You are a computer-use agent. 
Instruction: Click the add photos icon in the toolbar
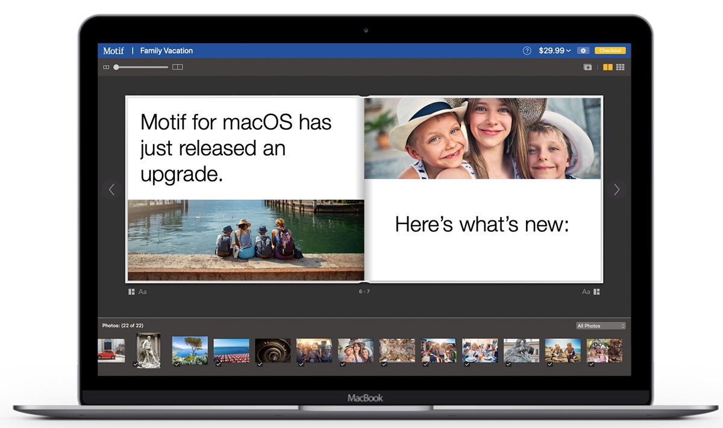coord(588,67)
